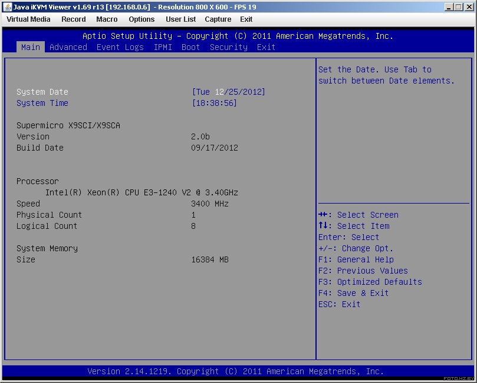Image resolution: width=477 pixels, height=383 pixels.
Task: Click the 16384 MB memory value
Action: [209, 259]
